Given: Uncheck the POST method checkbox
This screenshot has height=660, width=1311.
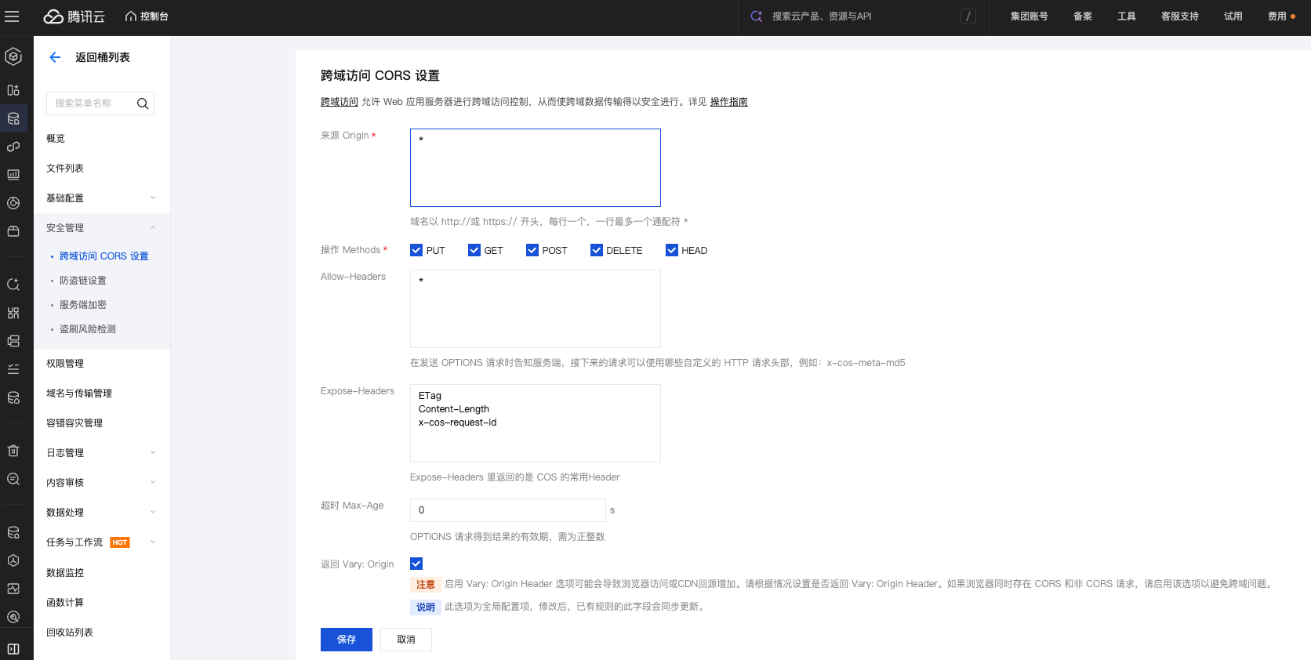Looking at the screenshot, I should pyautogui.click(x=532, y=250).
